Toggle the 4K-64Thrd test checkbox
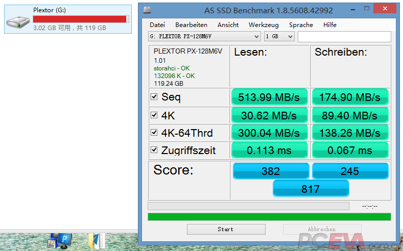403x251 pixels. click(154, 133)
